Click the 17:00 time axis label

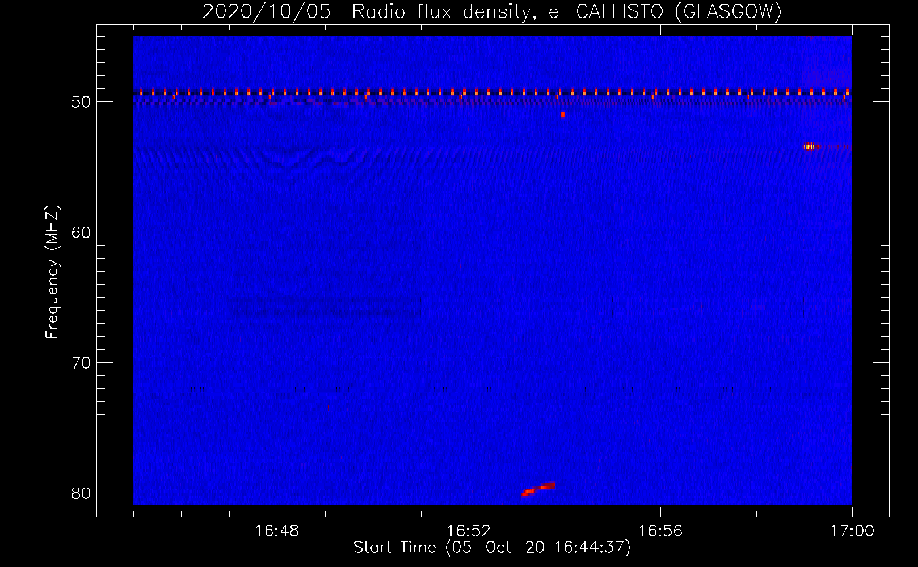point(852,531)
